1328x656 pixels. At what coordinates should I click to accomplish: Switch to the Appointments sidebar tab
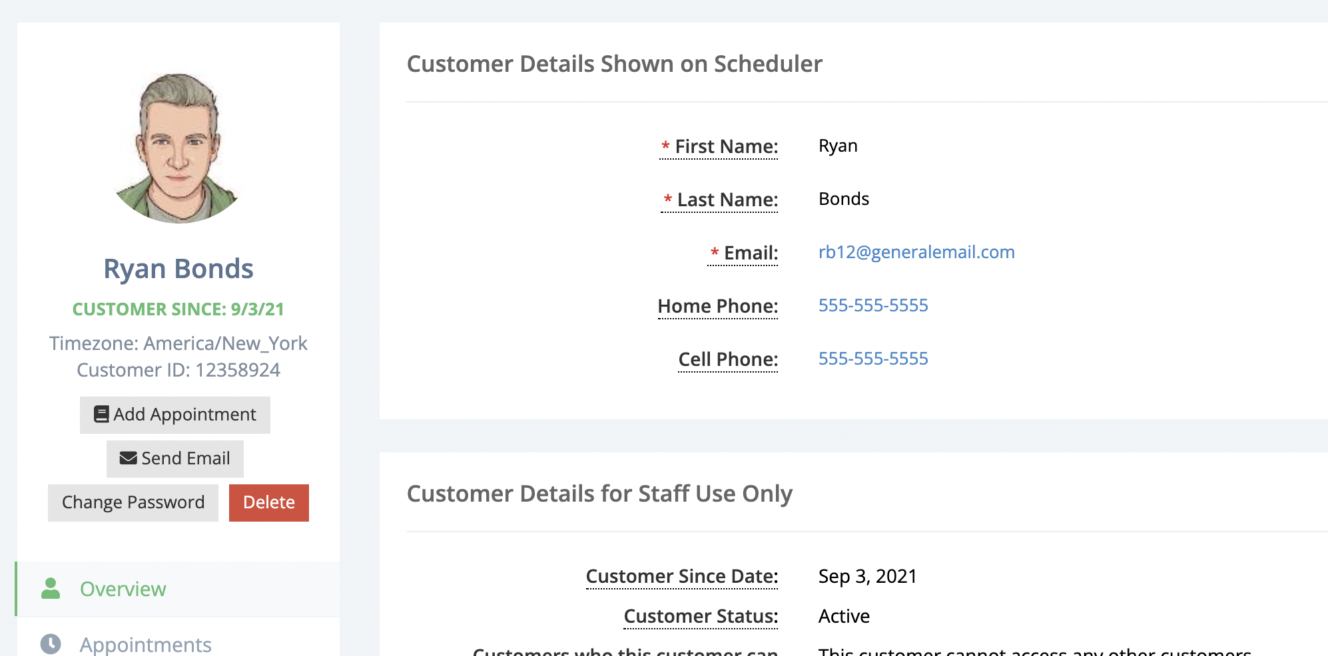click(x=145, y=644)
